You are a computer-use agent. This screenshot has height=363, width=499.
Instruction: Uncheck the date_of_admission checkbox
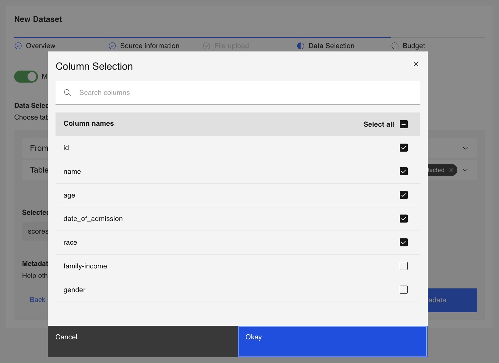pos(404,218)
